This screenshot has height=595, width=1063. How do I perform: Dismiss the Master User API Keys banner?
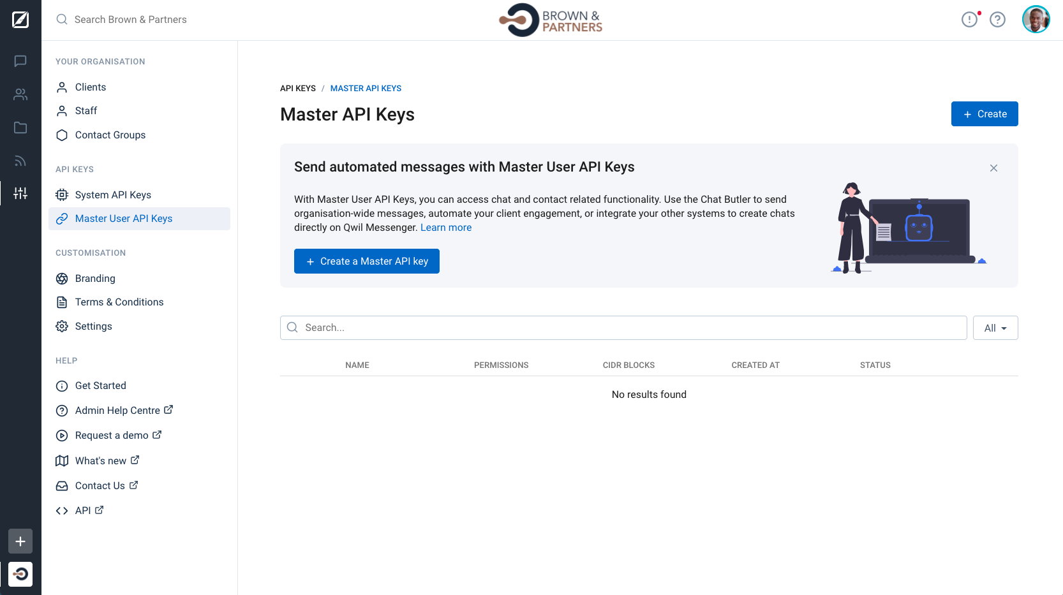click(993, 168)
